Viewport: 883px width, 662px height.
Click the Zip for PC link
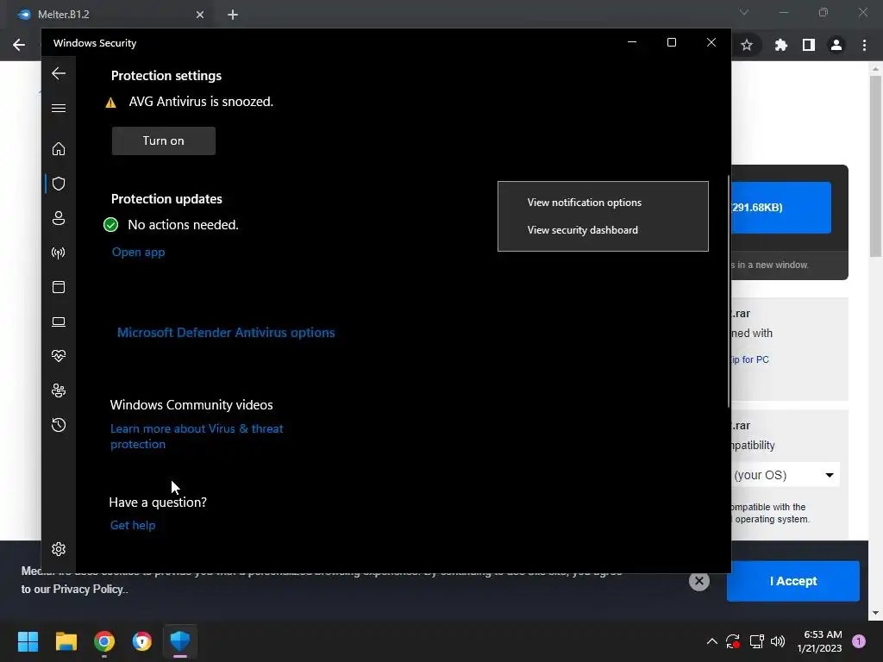(749, 359)
